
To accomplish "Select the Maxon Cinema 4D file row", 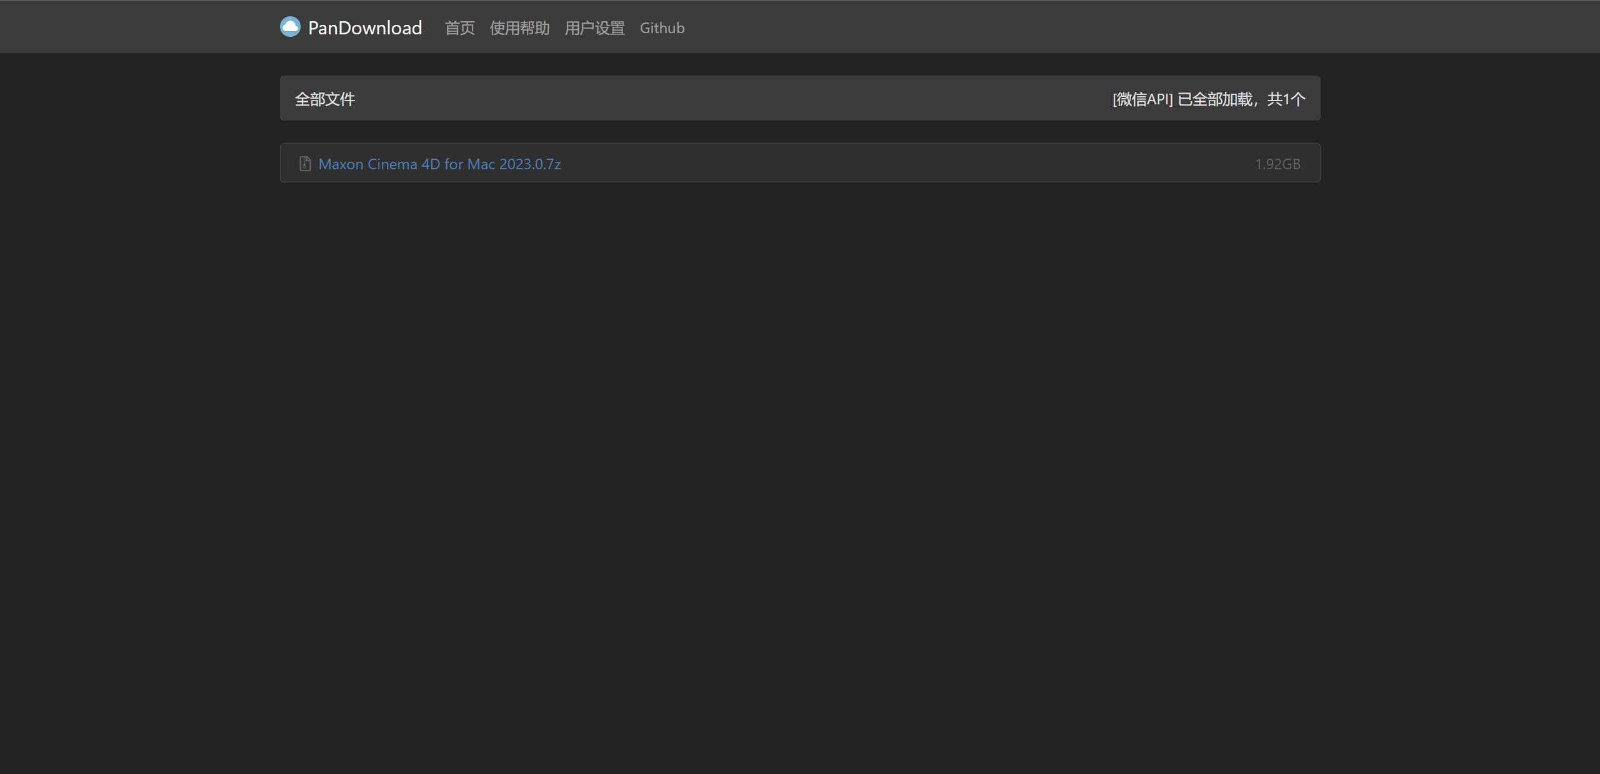I will (x=800, y=163).
